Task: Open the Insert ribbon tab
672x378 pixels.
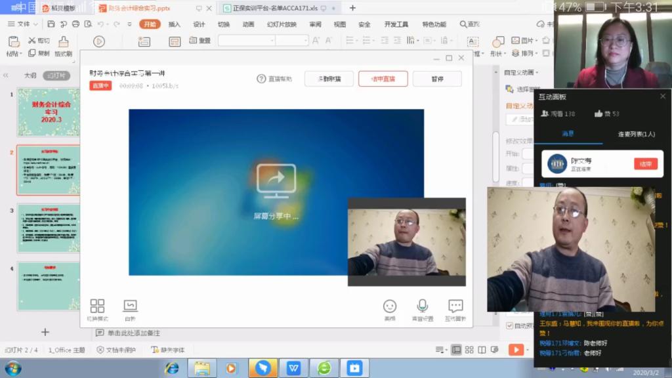Action: 174,24
